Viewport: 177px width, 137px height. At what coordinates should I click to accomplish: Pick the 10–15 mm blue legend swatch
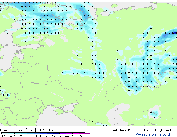[x=37, y=133]
